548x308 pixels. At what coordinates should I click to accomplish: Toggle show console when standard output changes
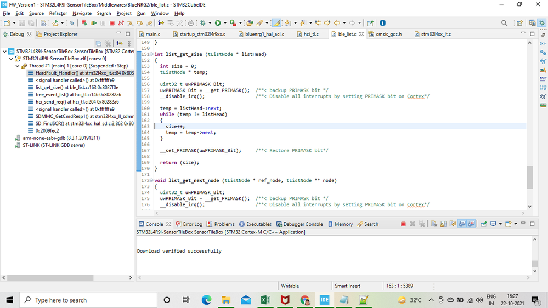462,224
